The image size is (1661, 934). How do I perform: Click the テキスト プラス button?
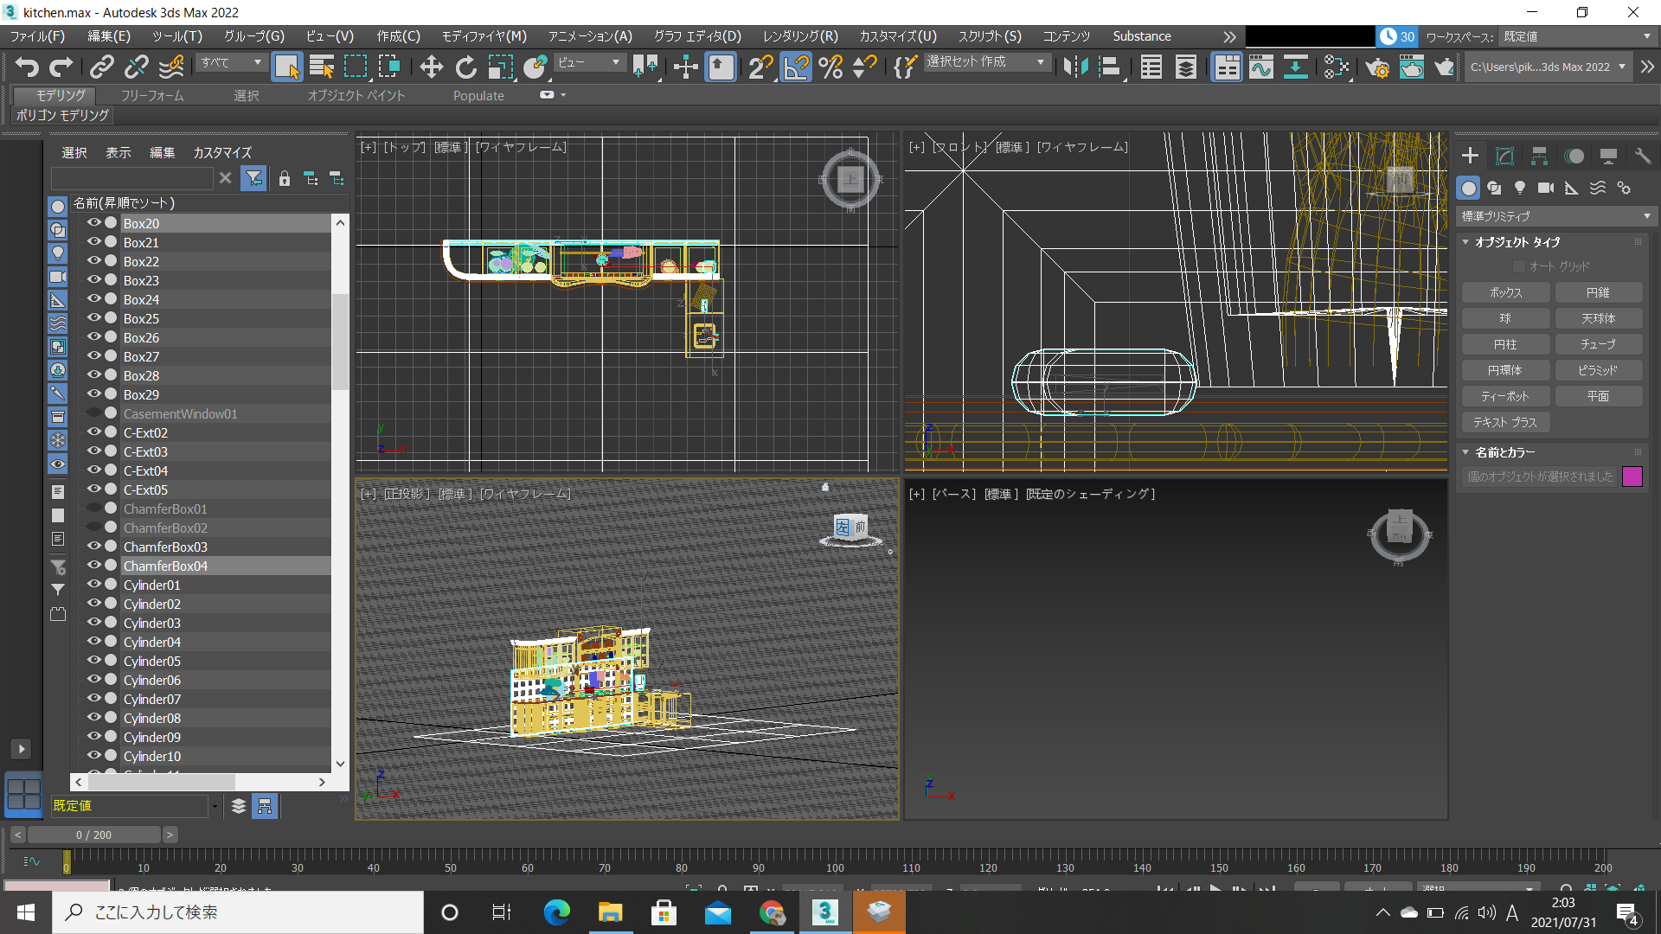click(x=1505, y=422)
